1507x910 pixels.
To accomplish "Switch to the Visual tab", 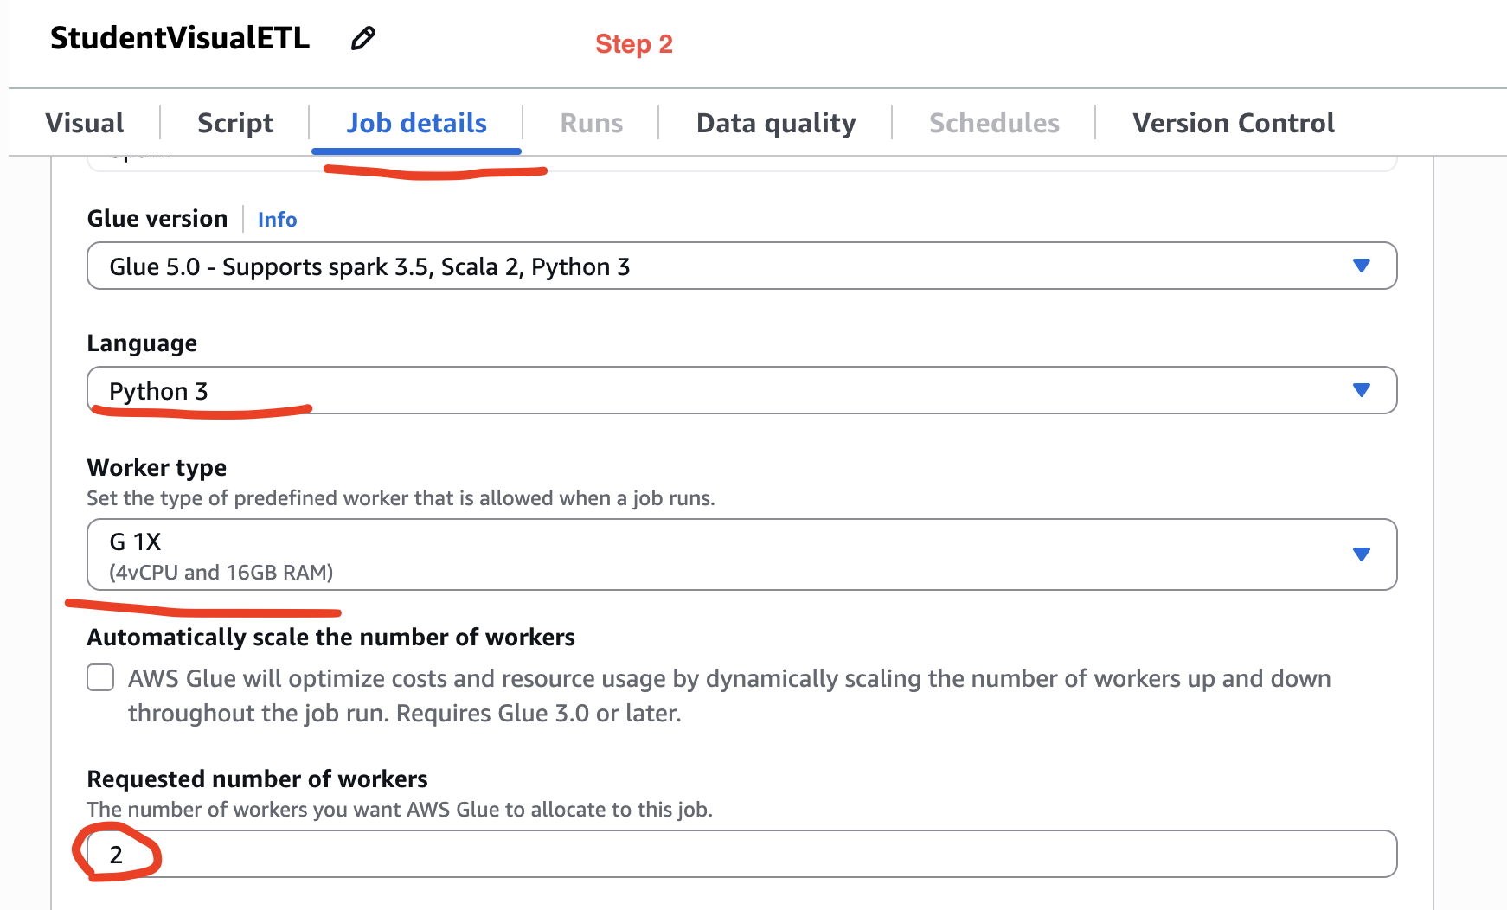I will click(x=85, y=123).
